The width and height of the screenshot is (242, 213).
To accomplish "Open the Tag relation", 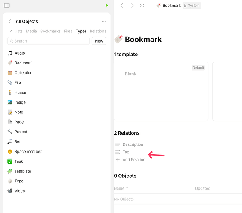I will pyautogui.click(x=122, y=152).
